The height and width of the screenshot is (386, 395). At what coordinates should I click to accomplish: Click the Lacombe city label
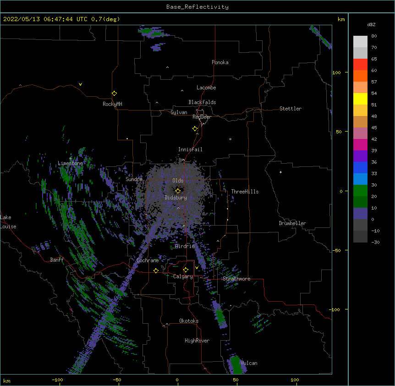click(x=206, y=88)
